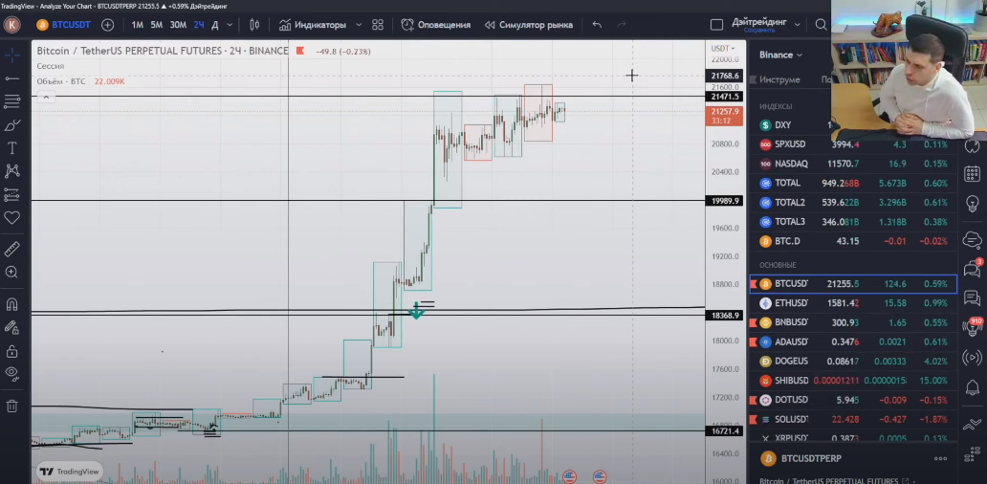The height and width of the screenshot is (484, 987).
Task: Select the SPXUSD watchlist row
Action: (x=853, y=144)
